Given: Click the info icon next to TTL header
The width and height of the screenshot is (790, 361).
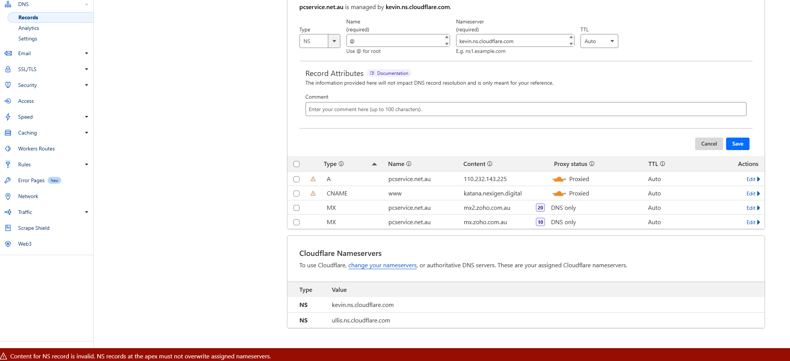Looking at the screenshot, I should click(x=663, y=164).
